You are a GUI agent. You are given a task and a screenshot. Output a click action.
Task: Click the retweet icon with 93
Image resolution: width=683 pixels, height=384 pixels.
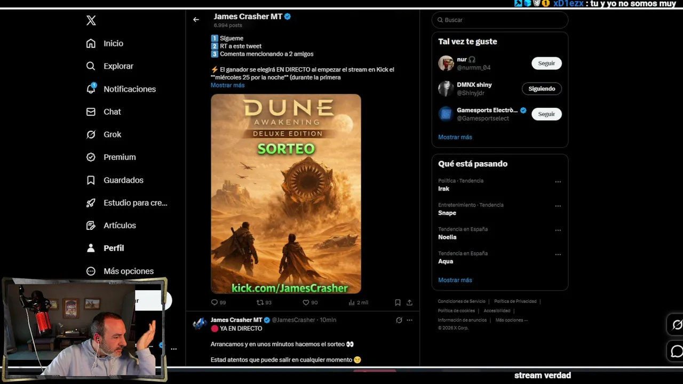(260, 302)
